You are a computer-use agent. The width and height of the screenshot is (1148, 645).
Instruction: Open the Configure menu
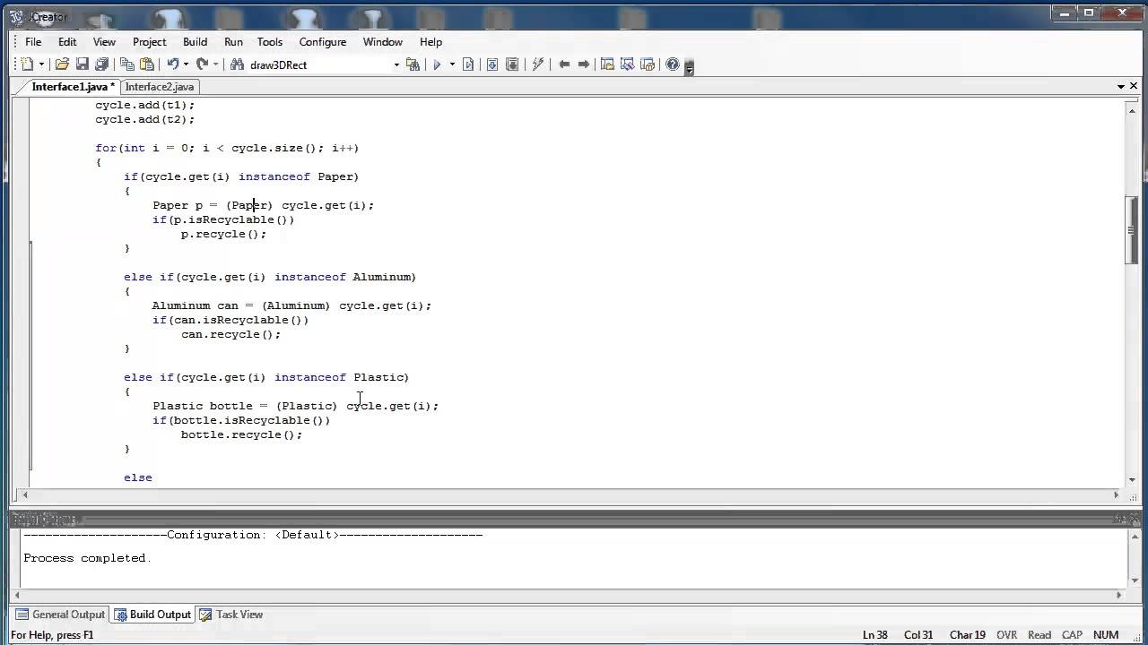point(323,42)
